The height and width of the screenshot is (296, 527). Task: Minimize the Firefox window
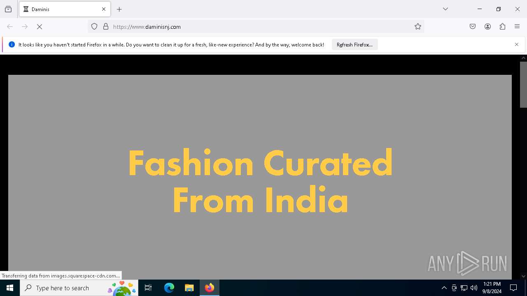[x=480, y=9]
